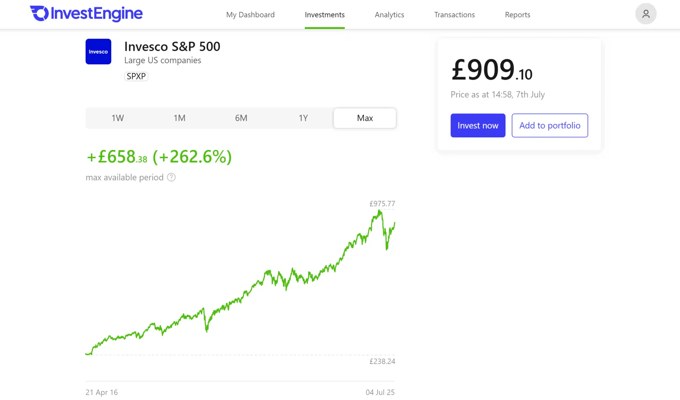
Task: Switch to the Analytics tab
Action: tap(389, 15)
